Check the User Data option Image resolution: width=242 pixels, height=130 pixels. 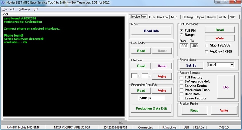click(181, 94)
